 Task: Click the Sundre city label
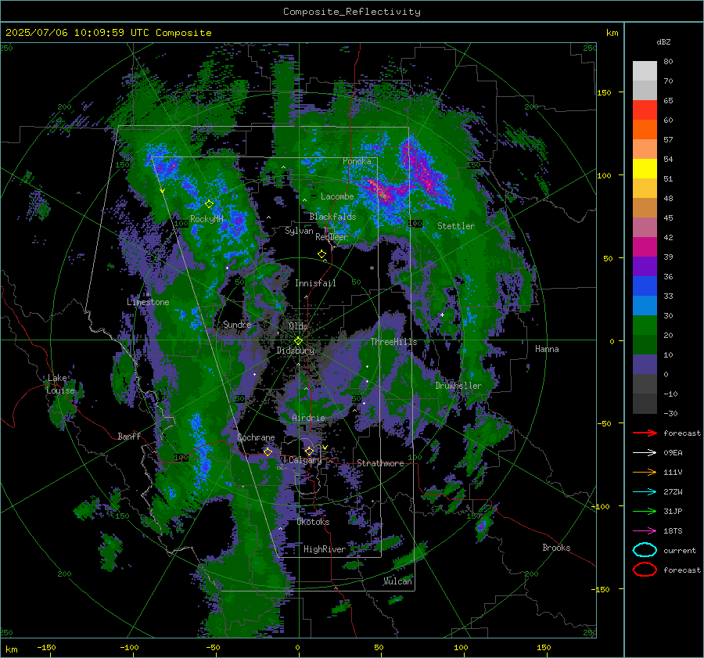pyautogui.click(x=237, y=324)
